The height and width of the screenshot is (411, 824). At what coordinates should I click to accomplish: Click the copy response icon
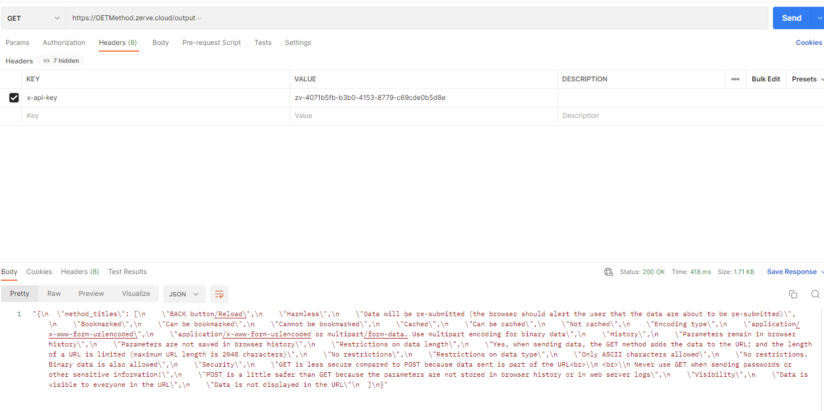(x=793, y=294)
